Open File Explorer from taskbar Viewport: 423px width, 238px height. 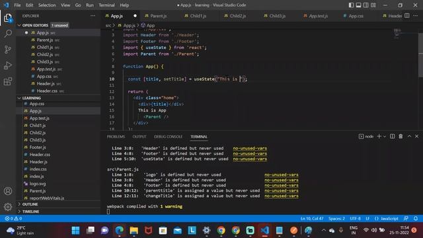(134, 231)
